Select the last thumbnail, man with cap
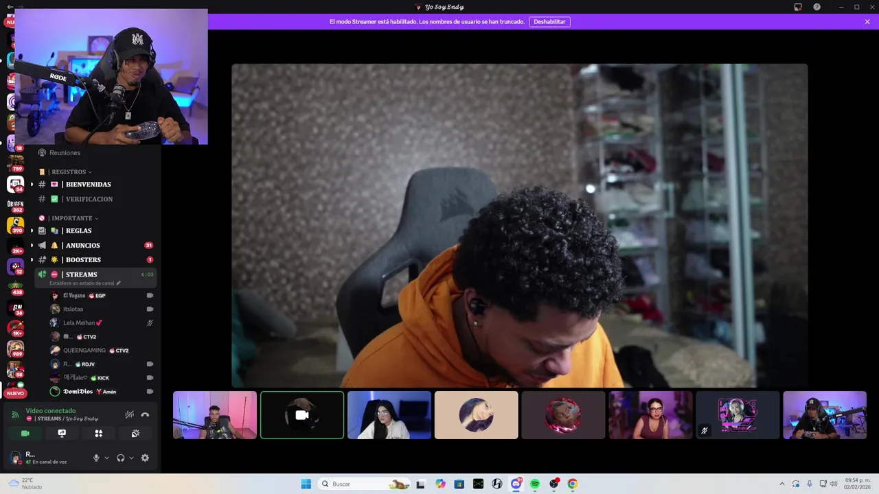 [825, 415]
